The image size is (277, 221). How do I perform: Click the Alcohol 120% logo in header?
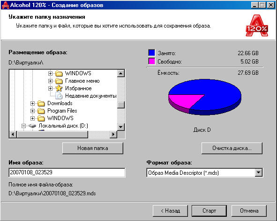coord(257,26)
